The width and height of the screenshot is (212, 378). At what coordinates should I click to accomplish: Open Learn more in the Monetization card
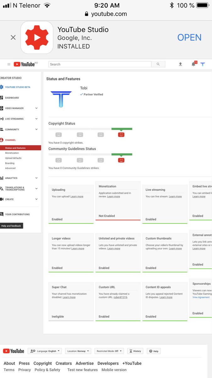pos(114,197)
